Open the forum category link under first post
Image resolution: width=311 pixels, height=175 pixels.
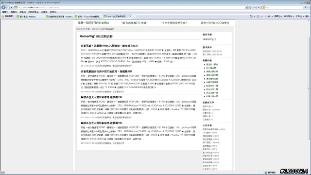[122, 66]
